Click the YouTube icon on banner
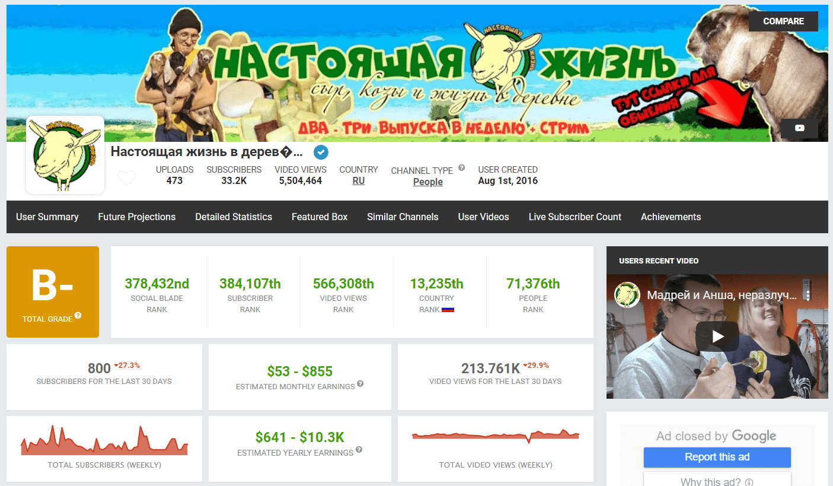The width and height of the screenshot is (833, 486). point(799,128)
